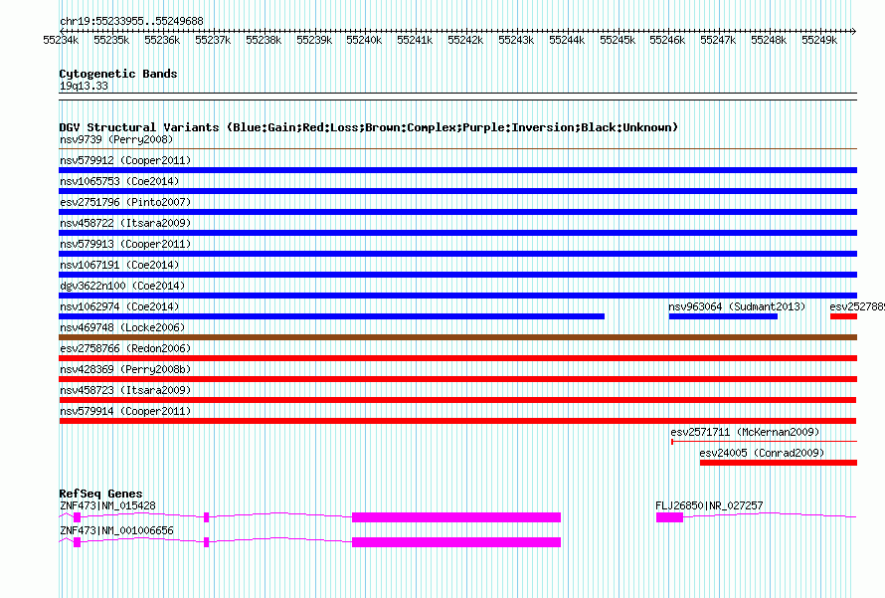Select variant nsv458722 (Itsara2009) label
Screen dimensions: 885x598
click(x=125, y=223)
